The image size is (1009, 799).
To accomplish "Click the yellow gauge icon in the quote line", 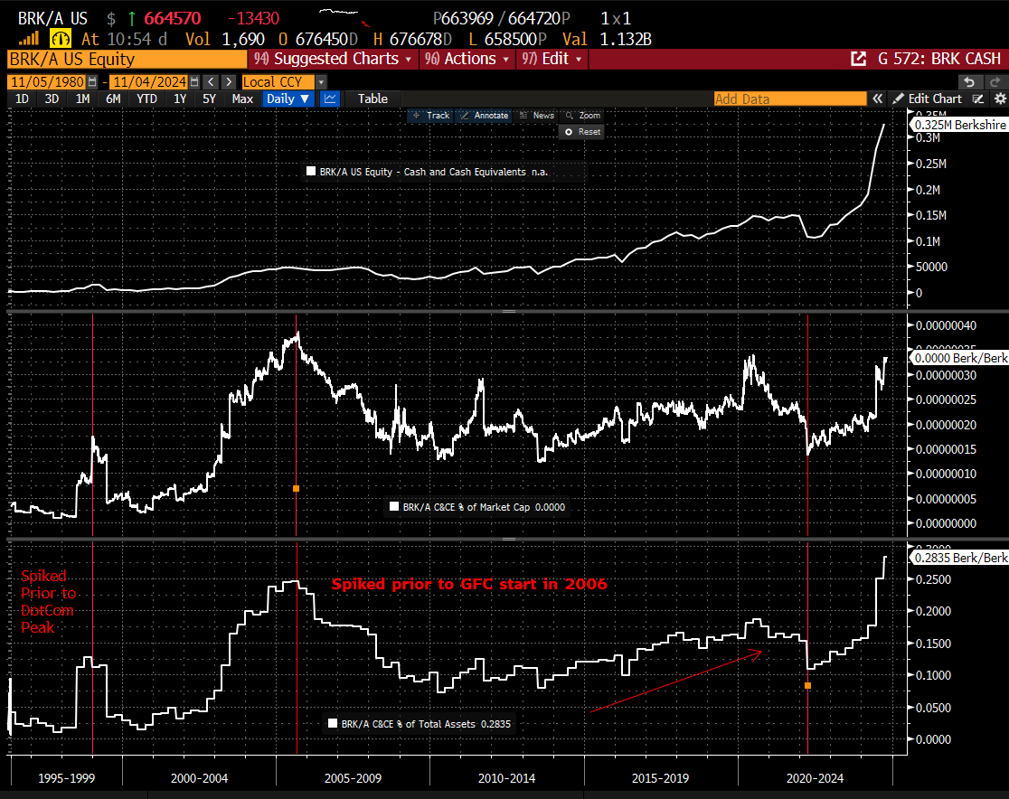I will tap(61, 39).
